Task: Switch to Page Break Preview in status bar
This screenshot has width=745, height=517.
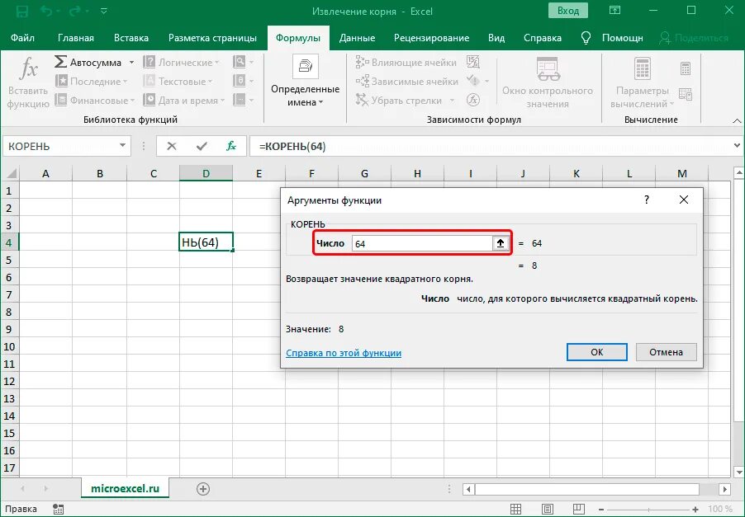Action: tap(578, 509)
